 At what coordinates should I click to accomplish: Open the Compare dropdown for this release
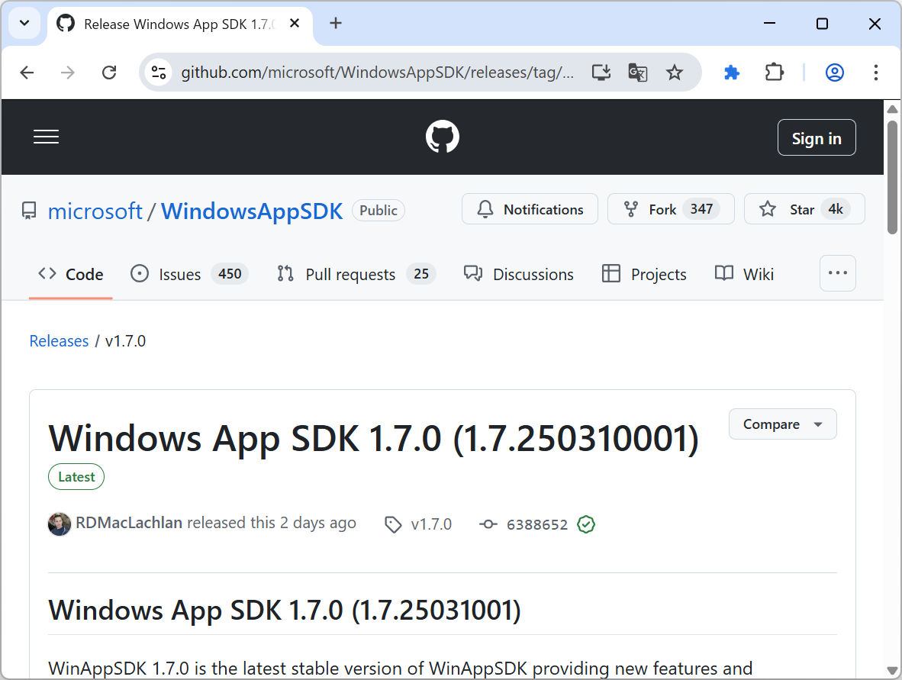click(782, 424)
